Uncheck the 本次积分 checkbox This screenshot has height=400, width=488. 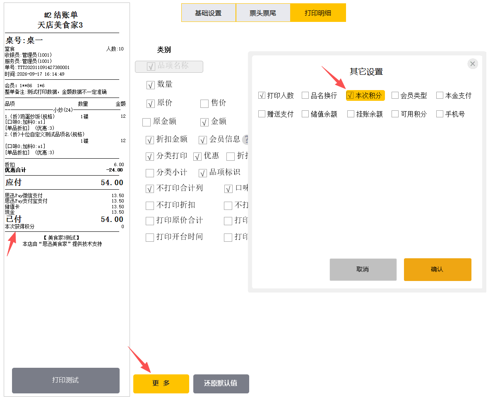tap(350, 95)
